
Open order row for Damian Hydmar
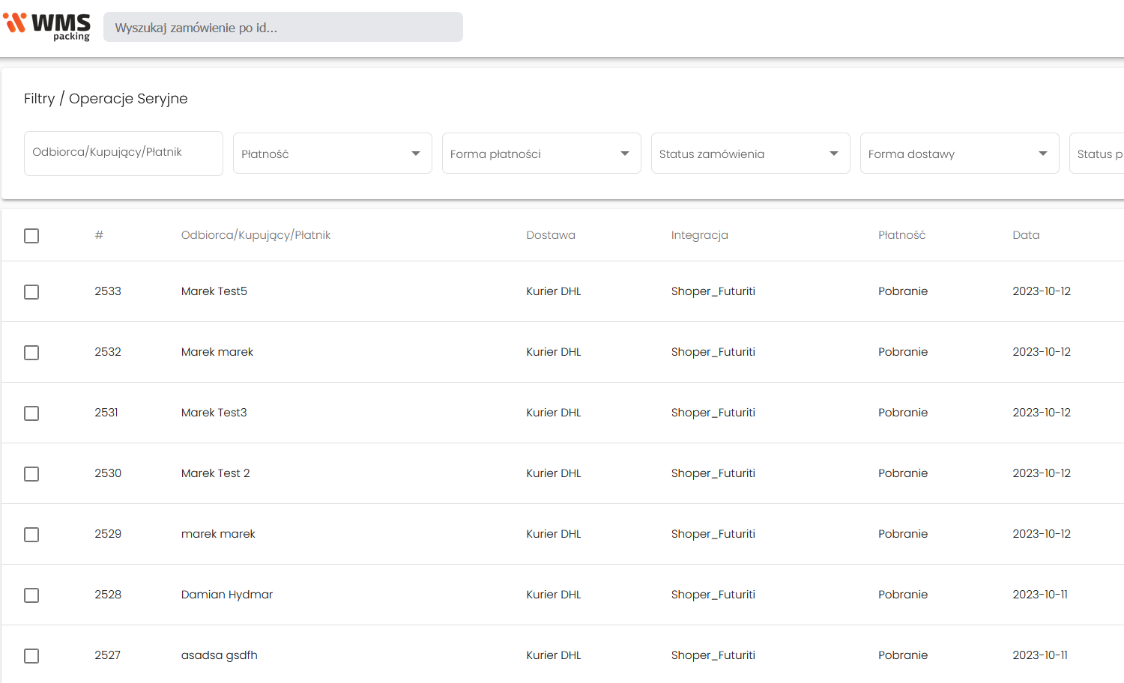point(227,595)
